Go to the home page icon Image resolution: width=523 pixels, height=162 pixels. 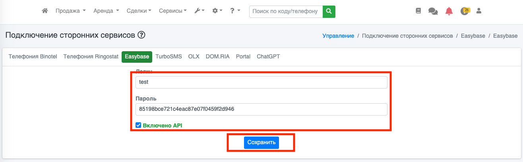tap(45, 11)
